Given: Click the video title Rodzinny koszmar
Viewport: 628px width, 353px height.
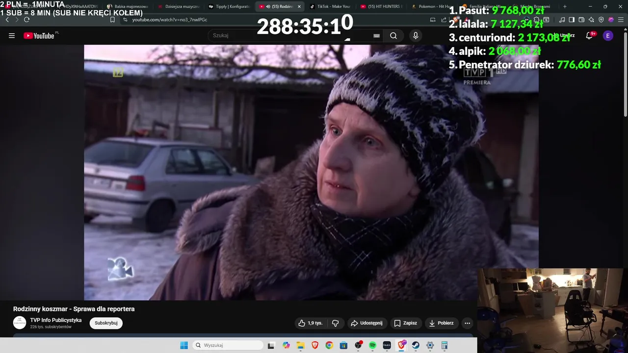Looking at the screenshot, I should tap(74, 309).
